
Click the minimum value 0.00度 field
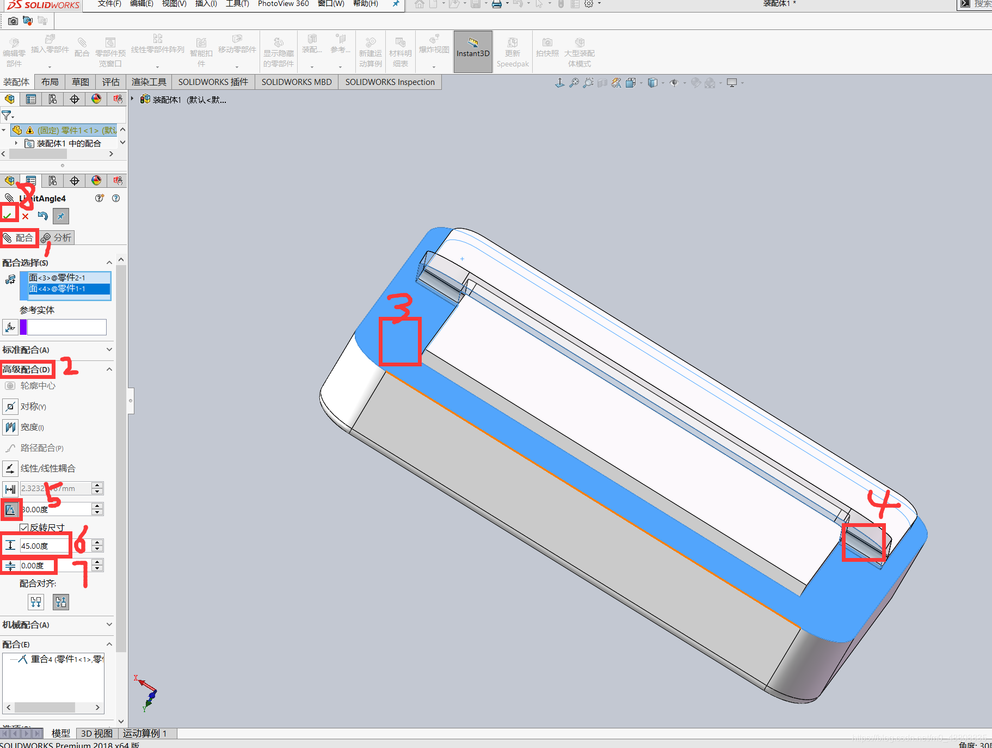(x=56, y=566)
